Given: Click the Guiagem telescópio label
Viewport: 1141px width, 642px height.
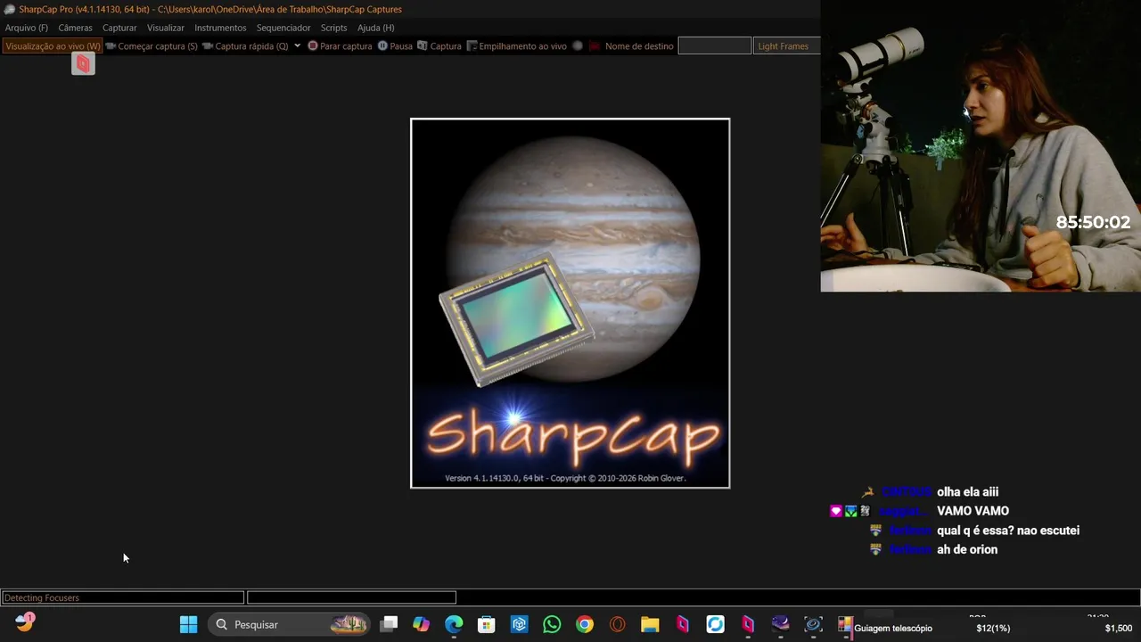Looking at the screenshot, I should coord(893,629).
